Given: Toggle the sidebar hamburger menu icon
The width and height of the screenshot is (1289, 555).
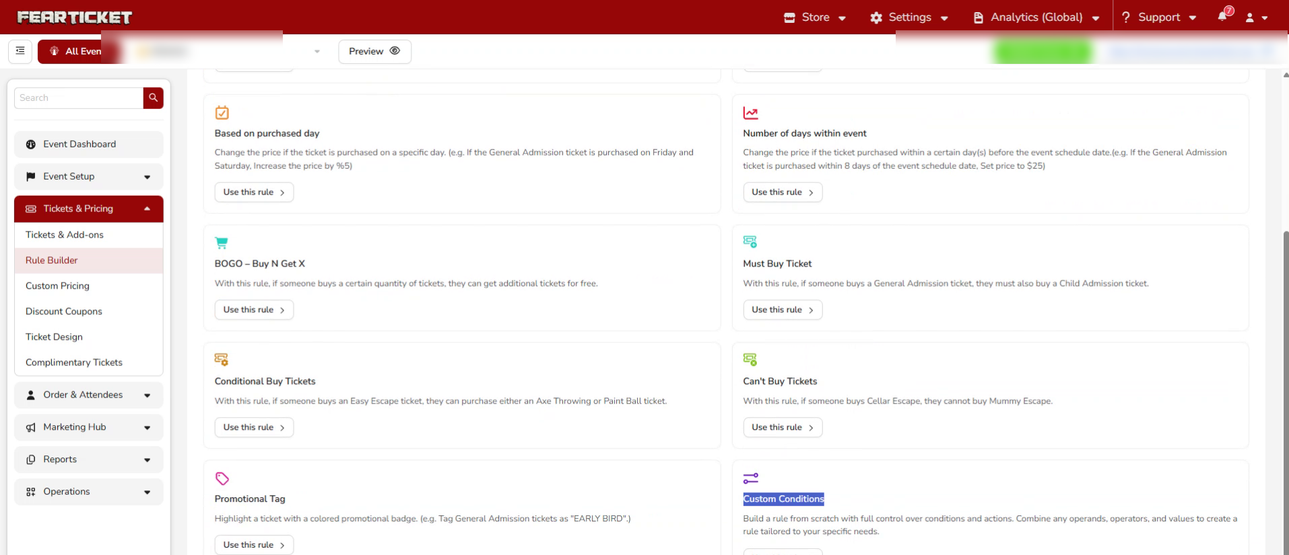Looking at the screenshot, I should [20, 51].
